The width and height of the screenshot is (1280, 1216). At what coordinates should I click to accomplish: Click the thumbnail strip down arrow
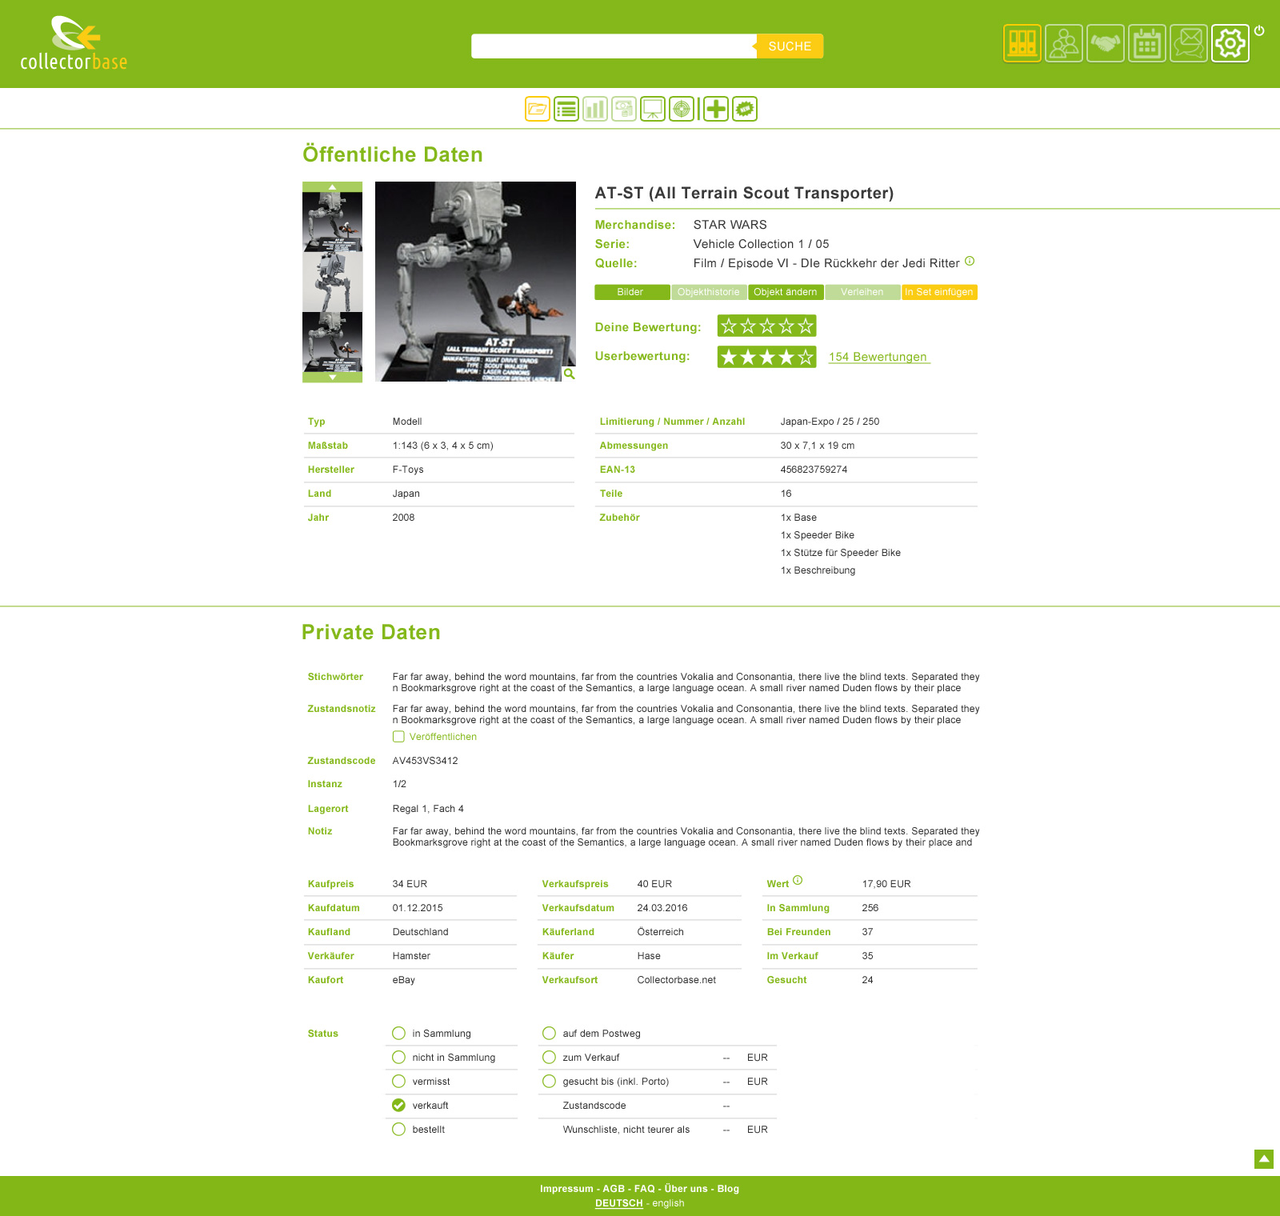click(x=332, y=378)
